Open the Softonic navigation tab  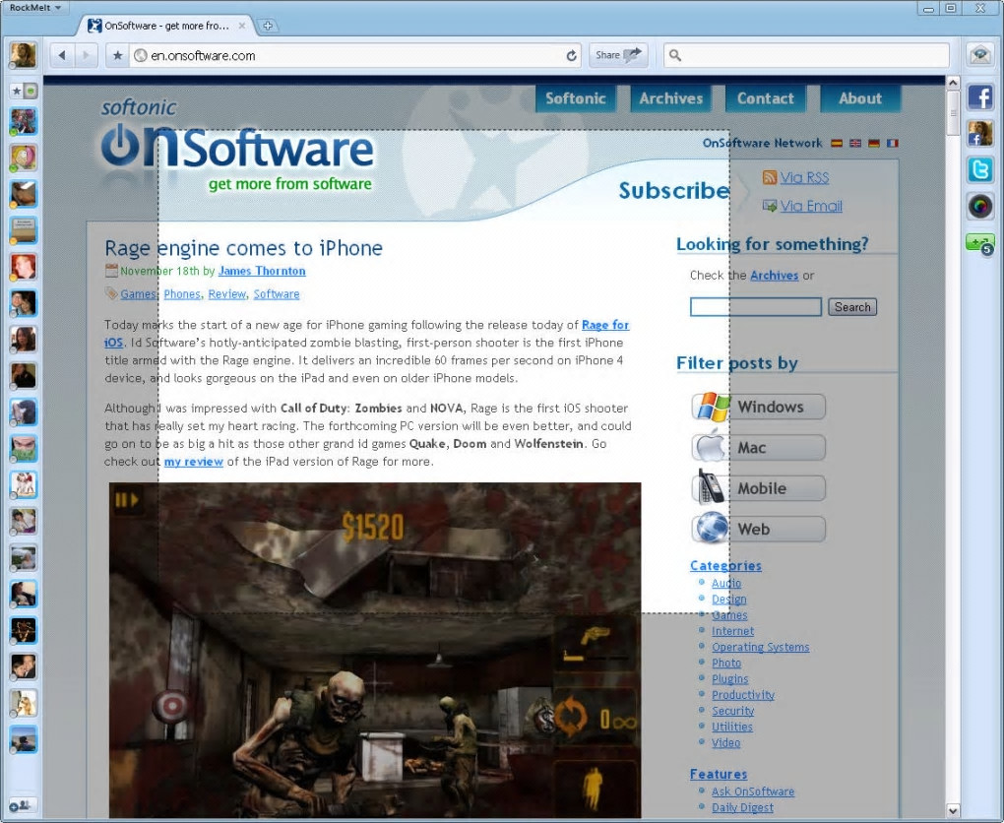point(576,98)
